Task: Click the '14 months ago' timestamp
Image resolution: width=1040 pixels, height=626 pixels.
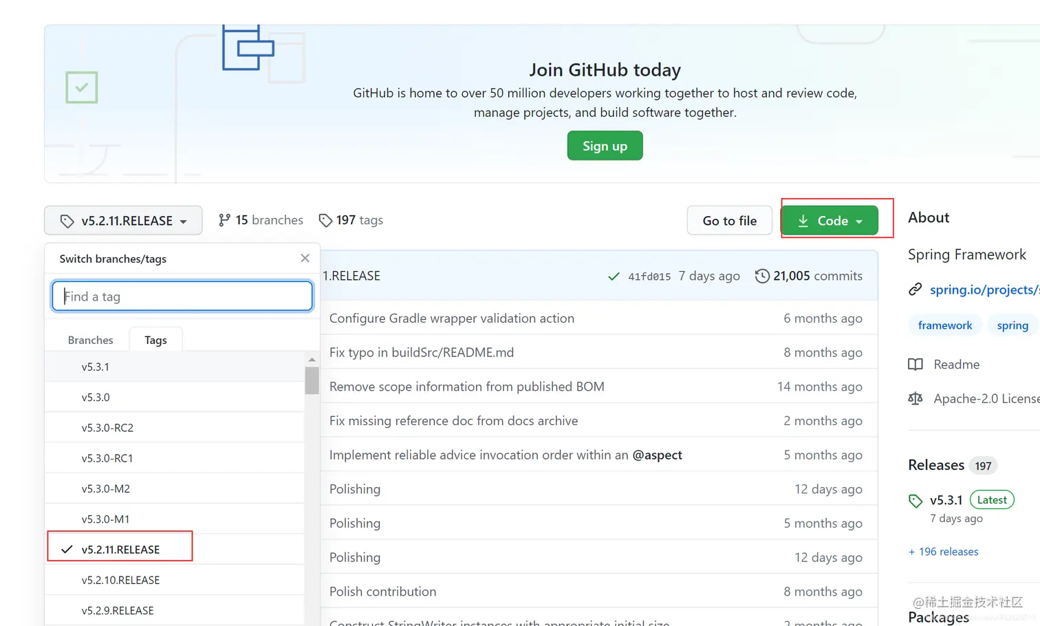Action: (820, 387)
